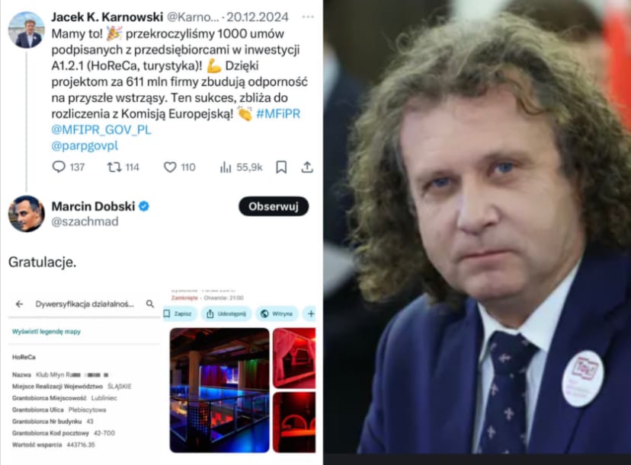Click the reply comment bubble icon
Viewport: 631px width, 465px height.
59,167
